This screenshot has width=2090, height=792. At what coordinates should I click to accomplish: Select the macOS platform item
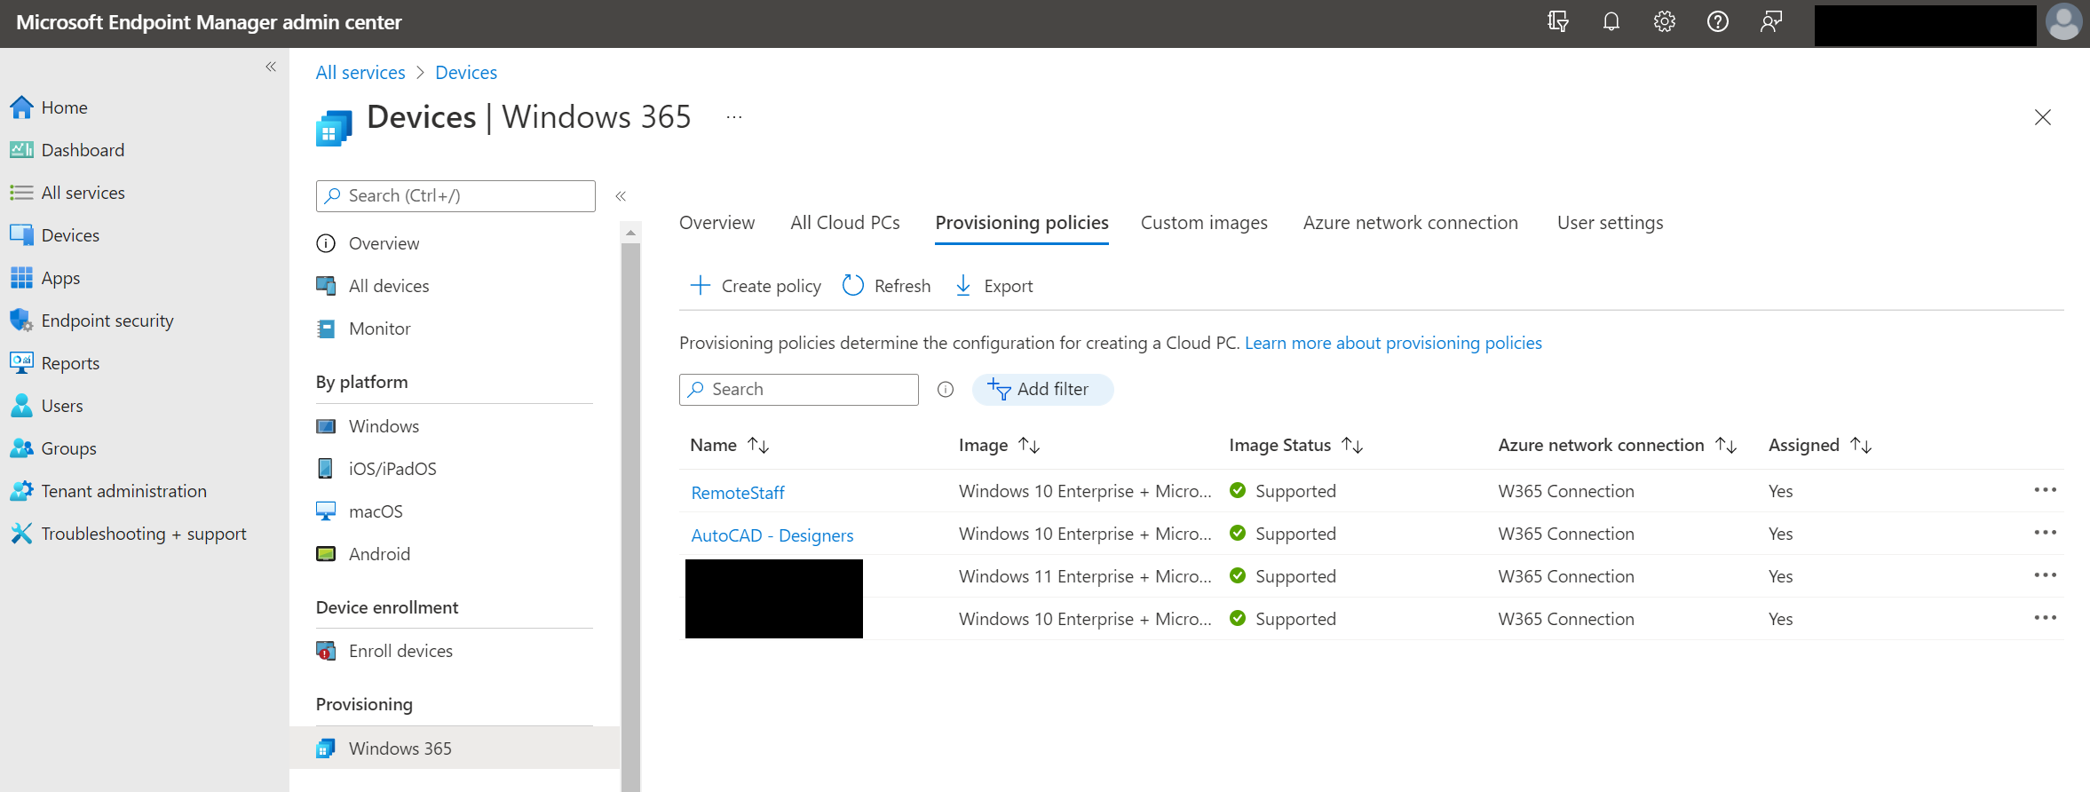coord(360,511)
